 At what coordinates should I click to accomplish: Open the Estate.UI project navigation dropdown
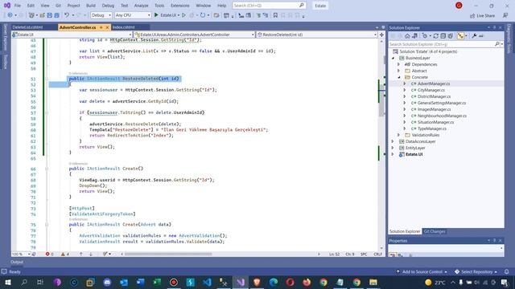click(72, 35)
